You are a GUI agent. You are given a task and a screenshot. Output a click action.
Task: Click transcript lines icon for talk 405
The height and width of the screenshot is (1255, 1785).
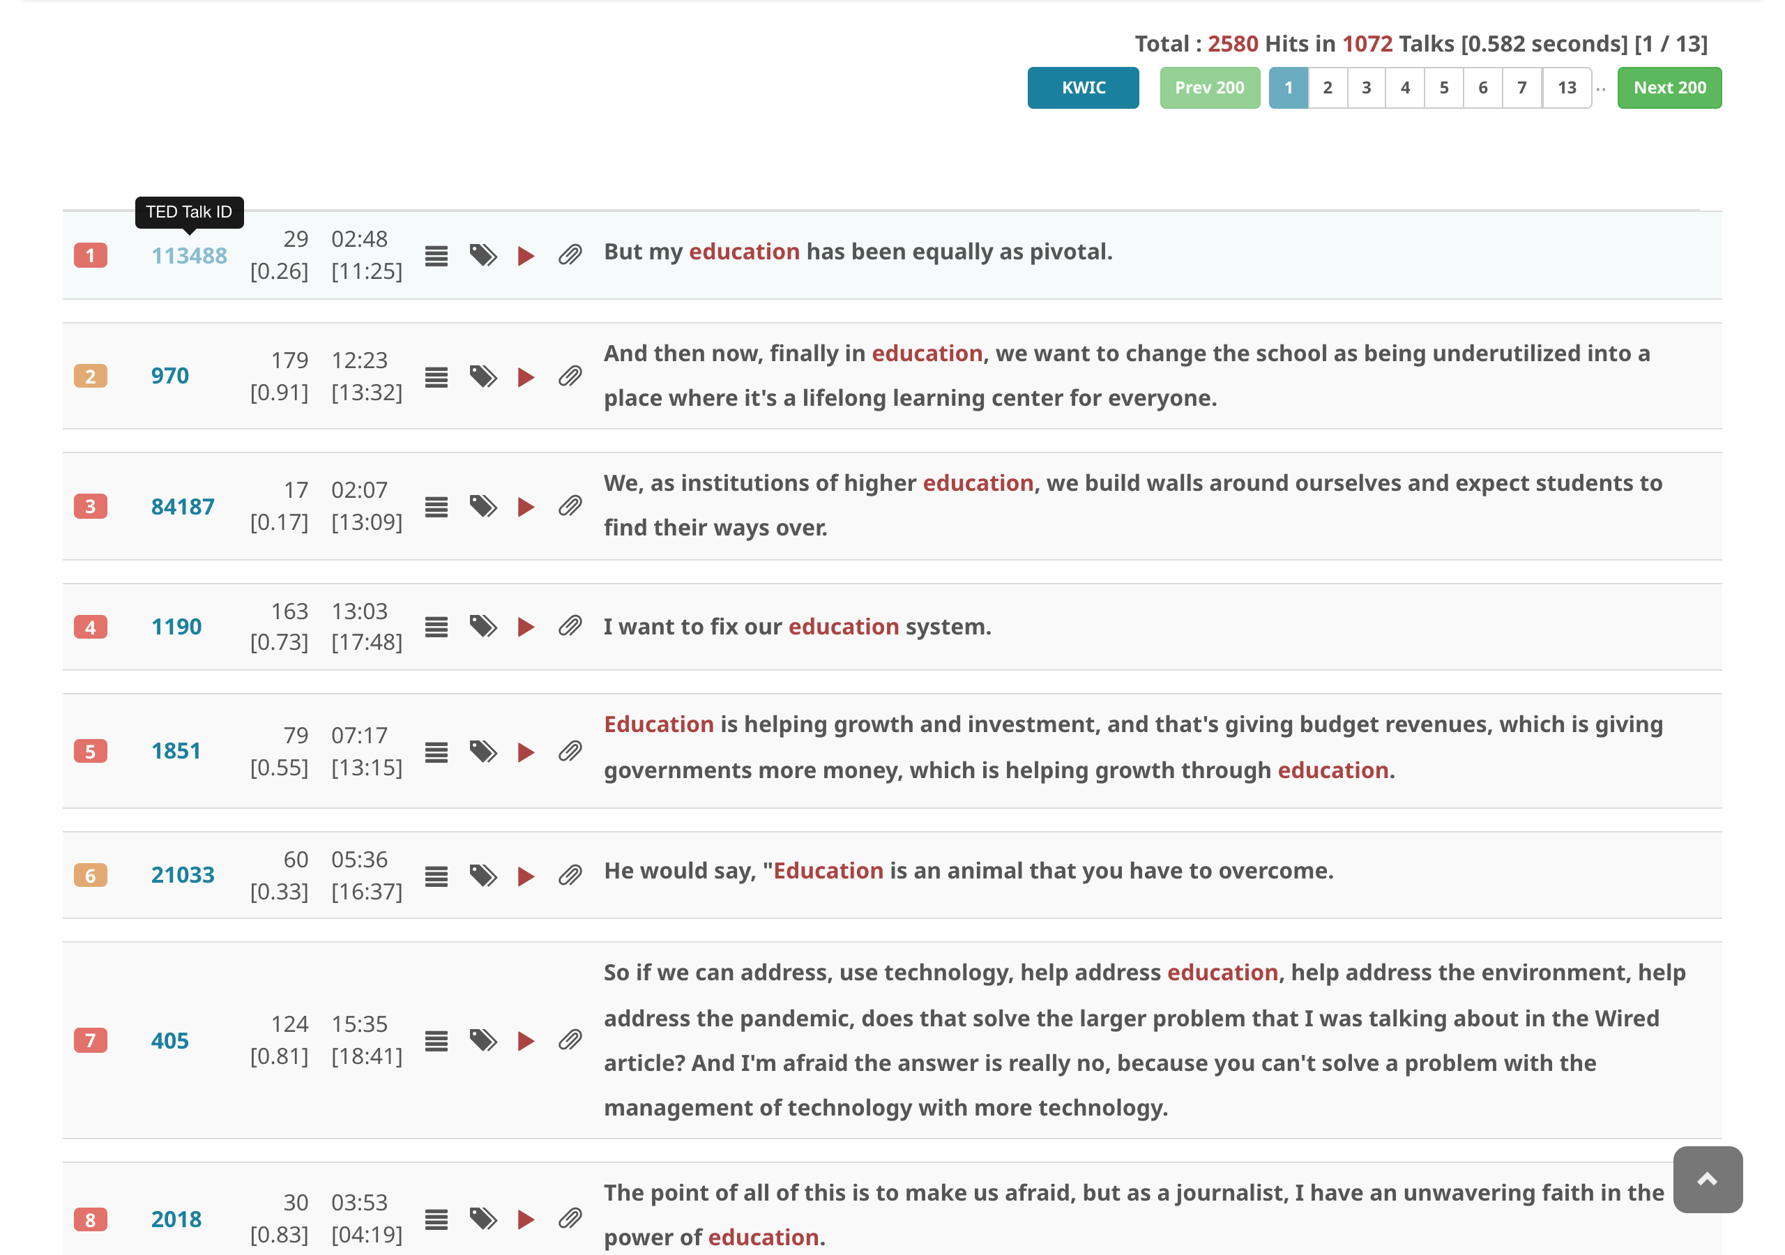click(x=436, y=1040)
